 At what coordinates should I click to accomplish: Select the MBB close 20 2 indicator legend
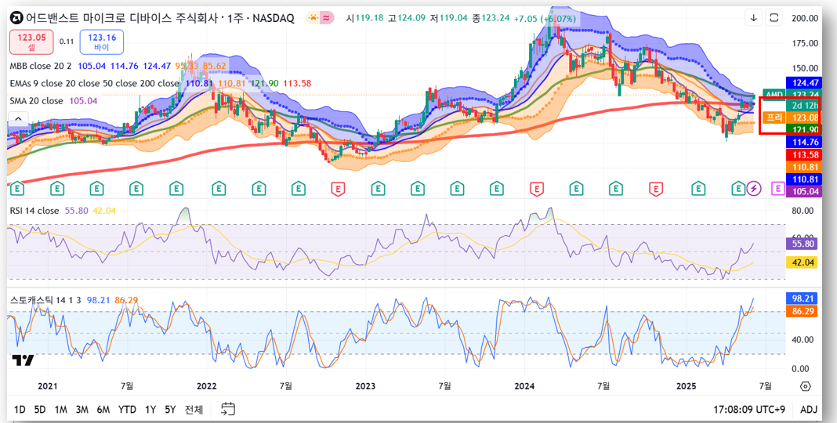(42, 66)
